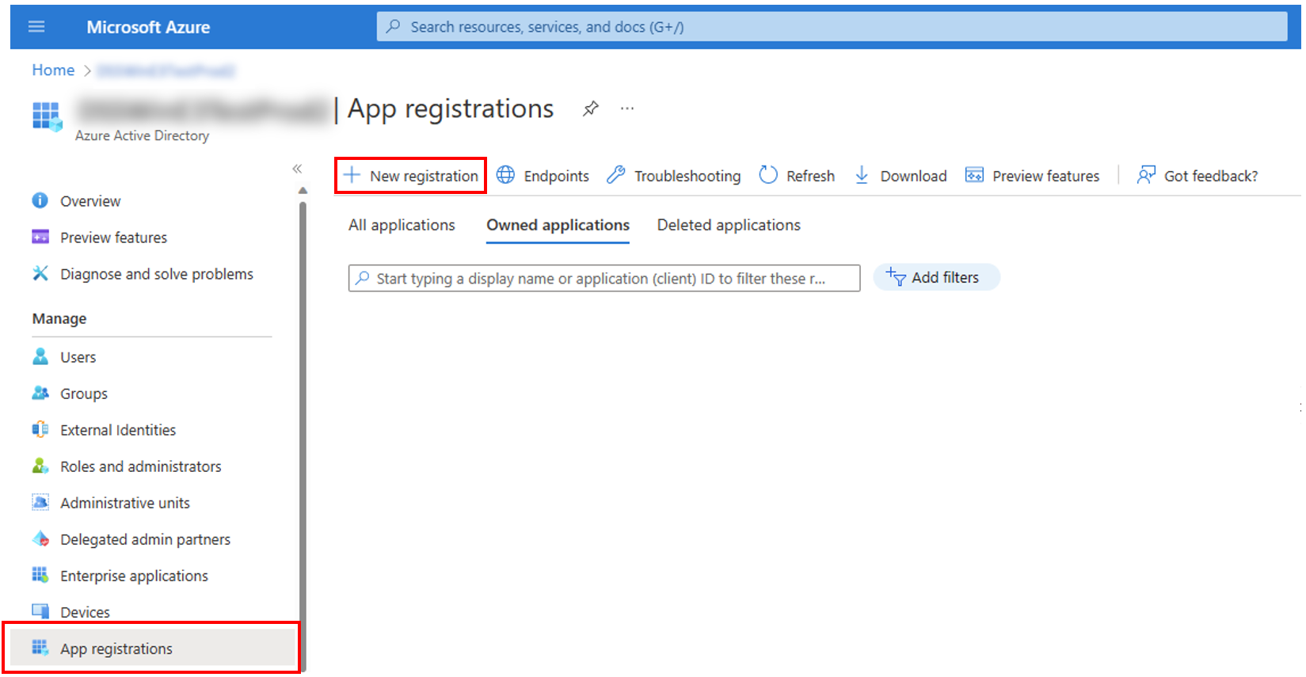The height and width of the screenshot is (677, 1306).
Task: Go to the Home breadcrumb link
Action: (53, 70)
